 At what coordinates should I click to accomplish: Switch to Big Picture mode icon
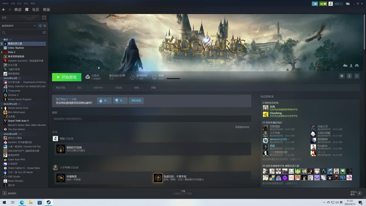point(348,4)
